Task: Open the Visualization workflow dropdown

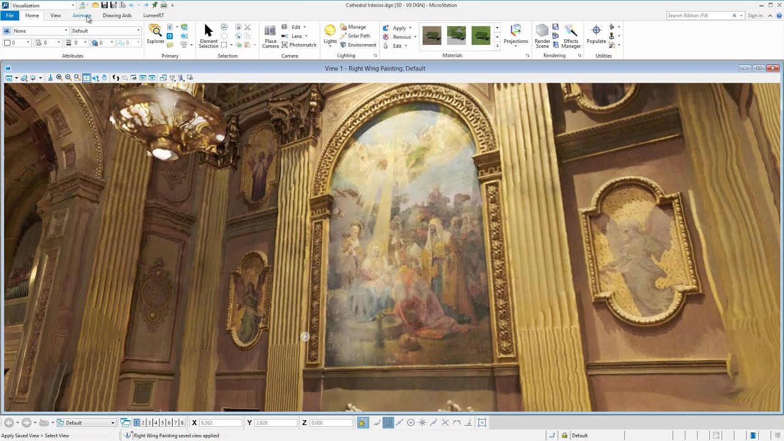Action: (43, 6)
